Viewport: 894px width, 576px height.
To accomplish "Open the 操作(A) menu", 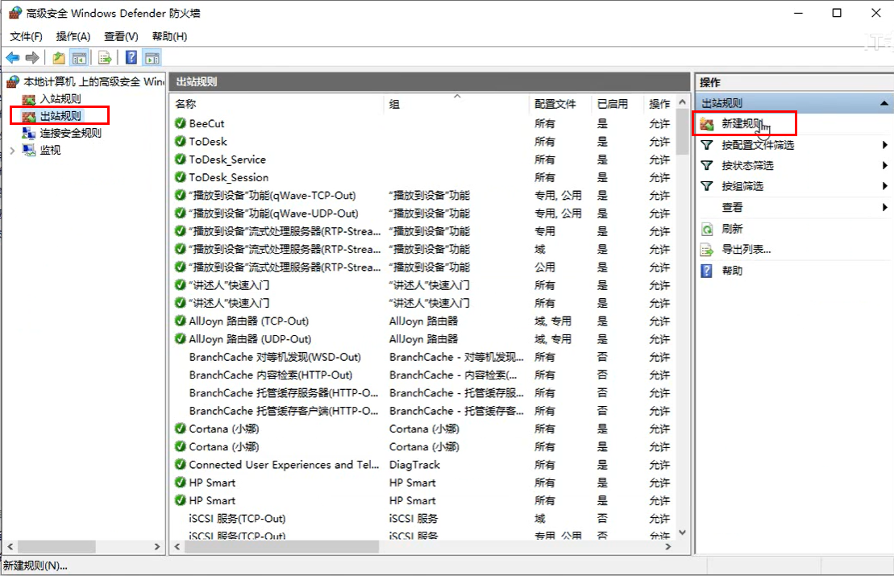I will pos(73,36).
